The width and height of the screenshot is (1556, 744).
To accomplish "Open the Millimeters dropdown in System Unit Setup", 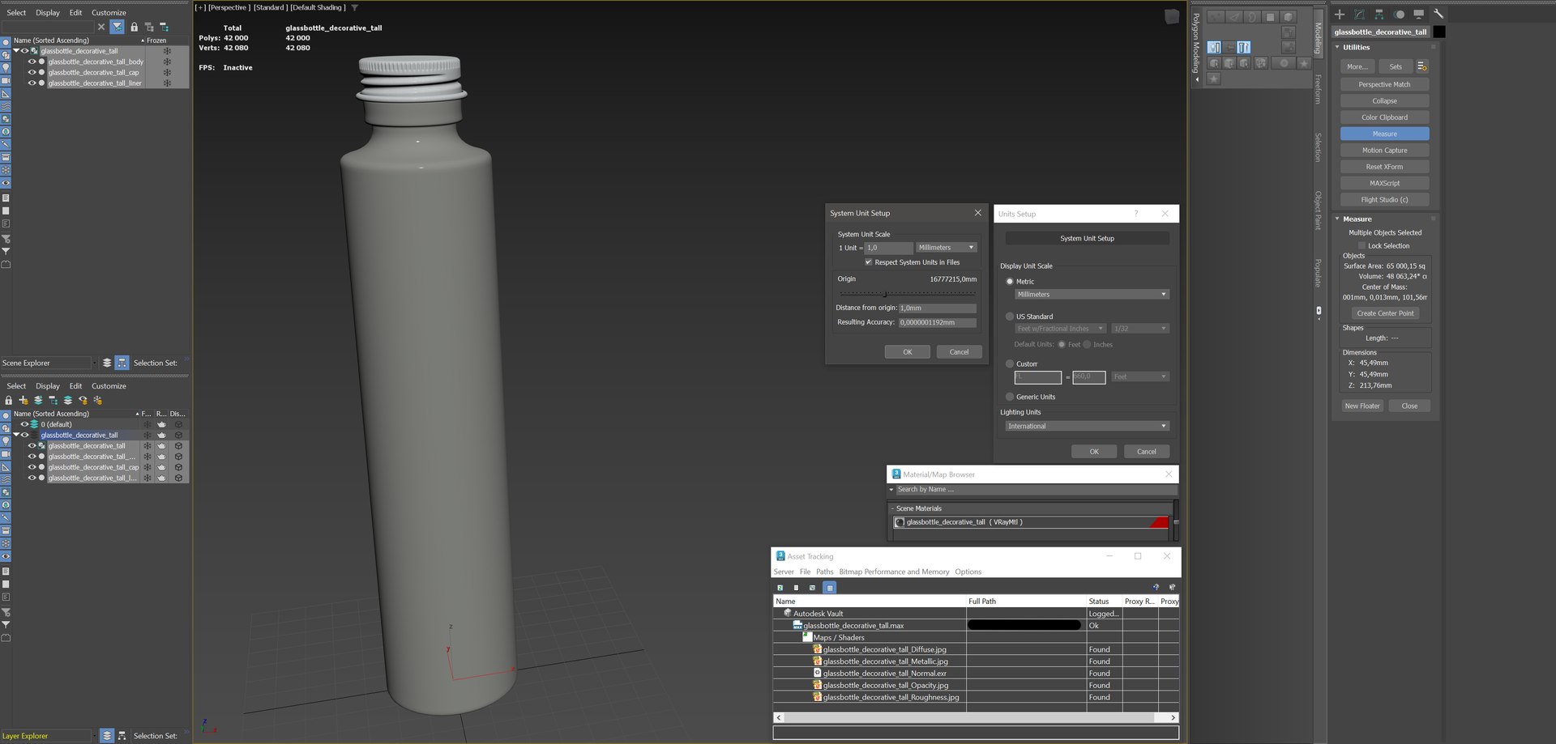I will coord(947,248).
